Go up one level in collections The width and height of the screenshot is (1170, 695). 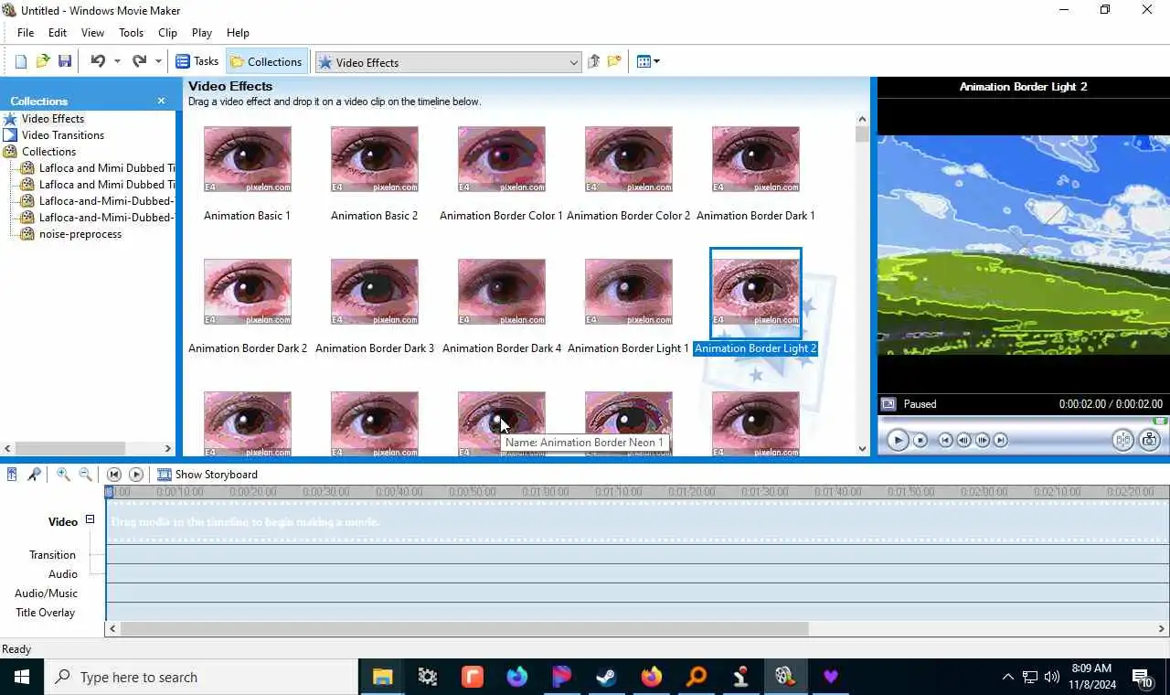[x=593, y=61]
